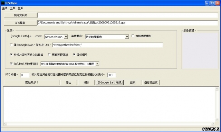Click the 300 seconds input field

point(111,75)
